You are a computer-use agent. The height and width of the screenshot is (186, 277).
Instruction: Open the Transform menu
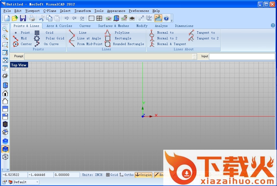(x=83, y=11)
